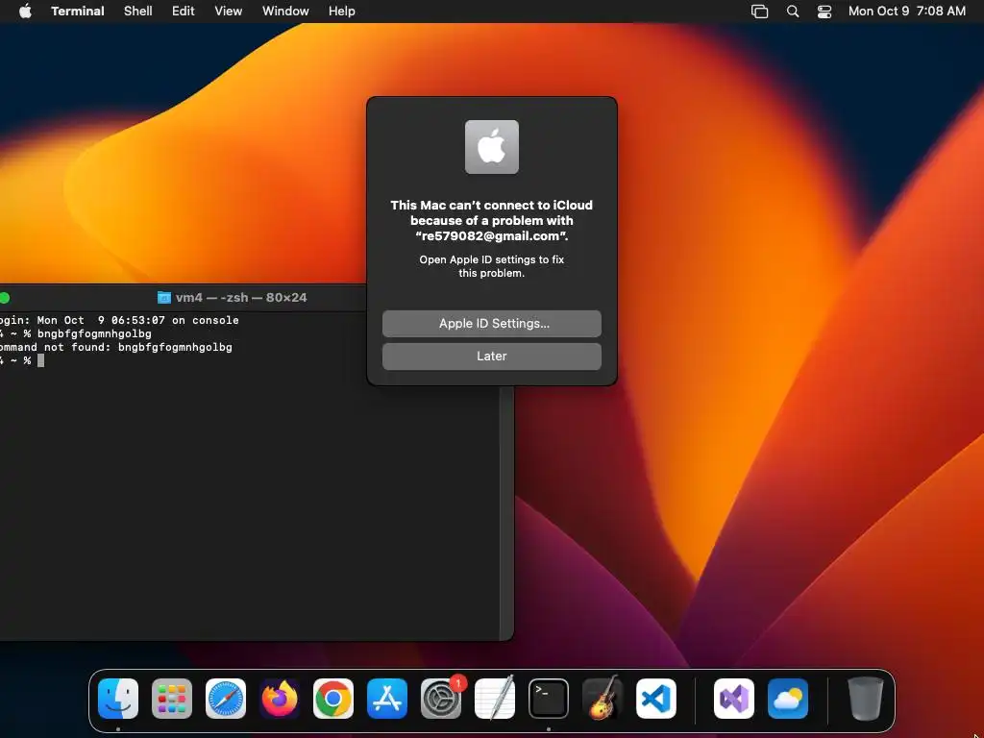984x738 pixels.
Task: Open the Terminal application menu
Action: click(78, 12)
